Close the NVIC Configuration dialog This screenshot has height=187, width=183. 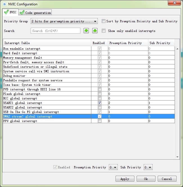174,3
